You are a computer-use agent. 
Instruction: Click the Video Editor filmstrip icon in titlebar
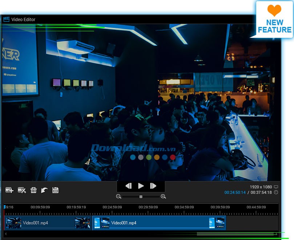click(7, 19)
